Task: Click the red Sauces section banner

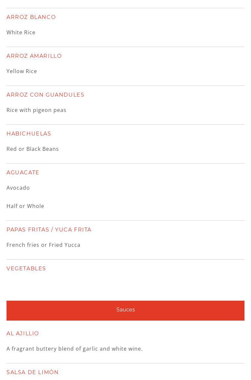Action: 125,310
